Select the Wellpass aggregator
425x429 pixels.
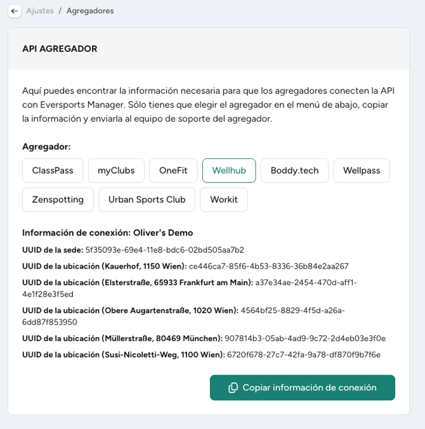[362, 170]
